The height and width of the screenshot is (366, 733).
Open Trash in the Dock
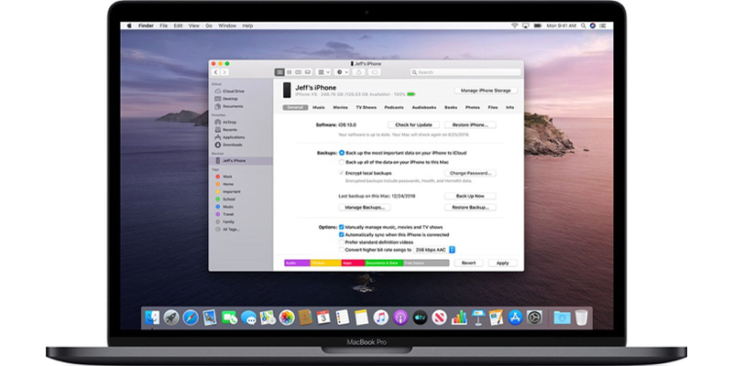coord(582,318)
